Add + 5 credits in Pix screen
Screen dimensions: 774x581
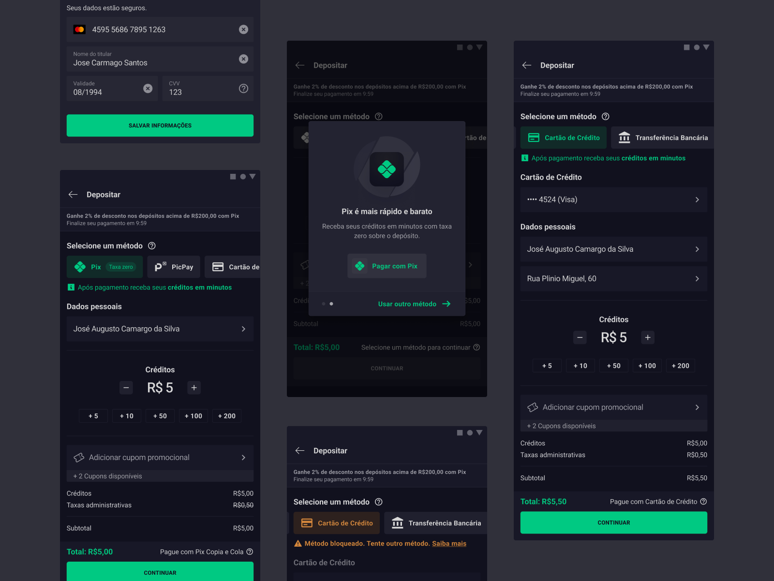tap(93, 416)
